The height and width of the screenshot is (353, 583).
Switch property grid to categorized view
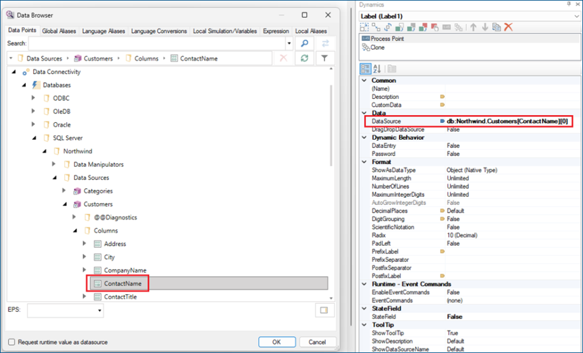tap(365, 69)
